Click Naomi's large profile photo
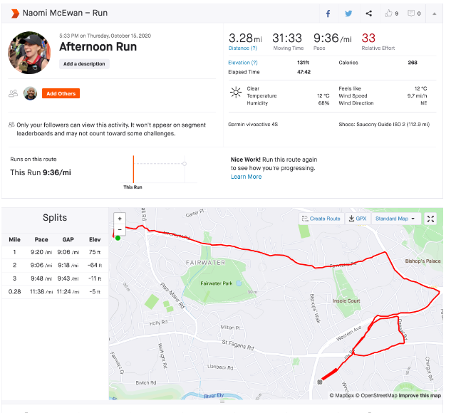This screenshot has height=413, width=456. (x=29, y=52)
